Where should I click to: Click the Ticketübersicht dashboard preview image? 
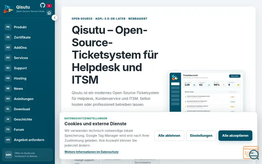206,92
